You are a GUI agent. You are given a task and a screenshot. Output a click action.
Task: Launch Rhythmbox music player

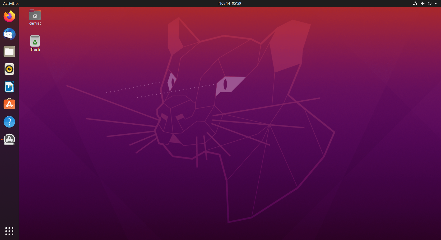(9, 69)
